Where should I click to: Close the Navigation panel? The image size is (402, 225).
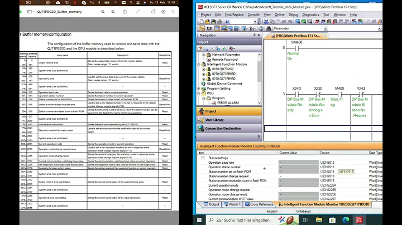tap(259, 35)
